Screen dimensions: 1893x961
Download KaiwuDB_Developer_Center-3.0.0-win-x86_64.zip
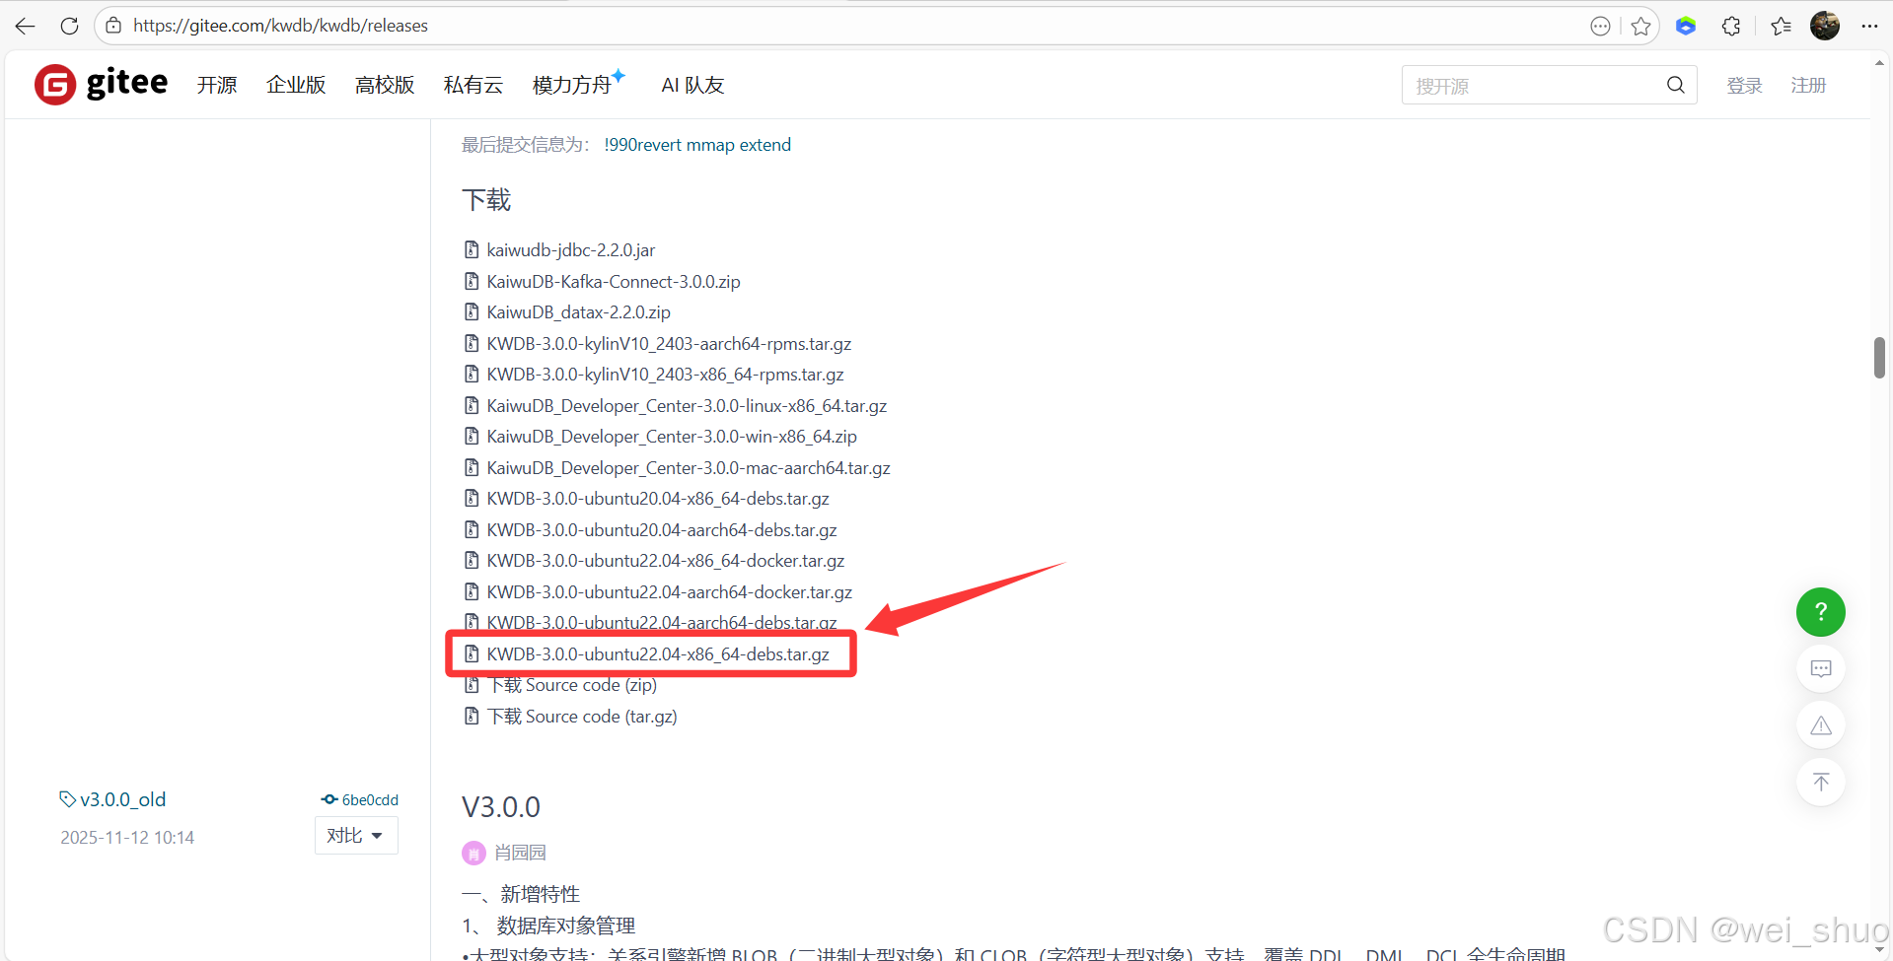tap(672, 437)
